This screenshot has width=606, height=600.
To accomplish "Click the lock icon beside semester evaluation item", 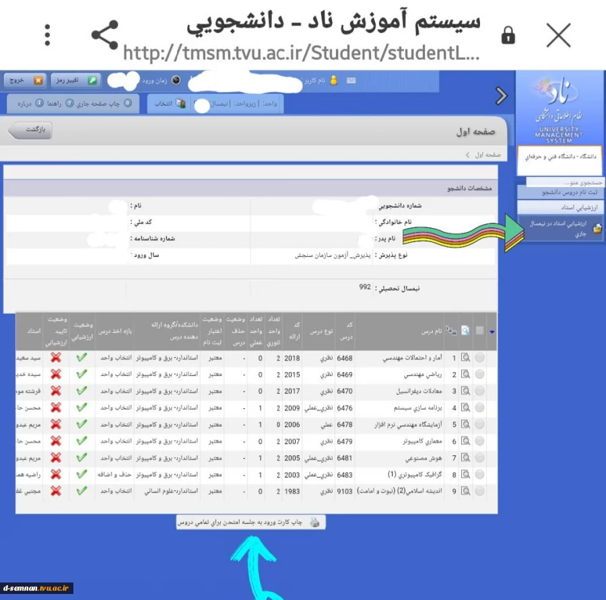I will [x=597, y=229].
